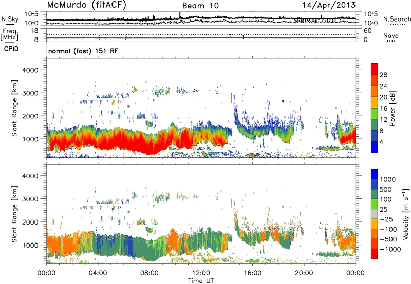This screenshot has width=411, height=284.
Task: Click the 'McMurdo (fitACF)' title text
Action: click(x=86, y=5)
